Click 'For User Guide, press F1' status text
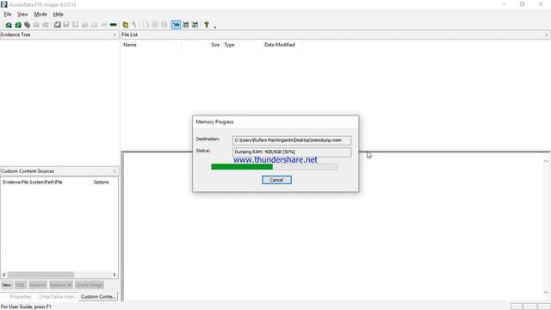Screen dimensions: 551x310 tap(26, 307)
